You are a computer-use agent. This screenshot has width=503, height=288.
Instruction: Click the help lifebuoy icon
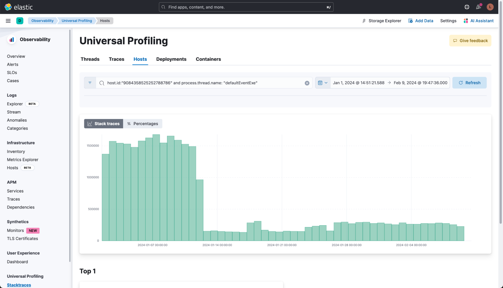click(x=467, y=7)
